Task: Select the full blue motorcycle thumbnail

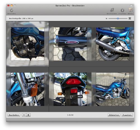Action: 113,89
